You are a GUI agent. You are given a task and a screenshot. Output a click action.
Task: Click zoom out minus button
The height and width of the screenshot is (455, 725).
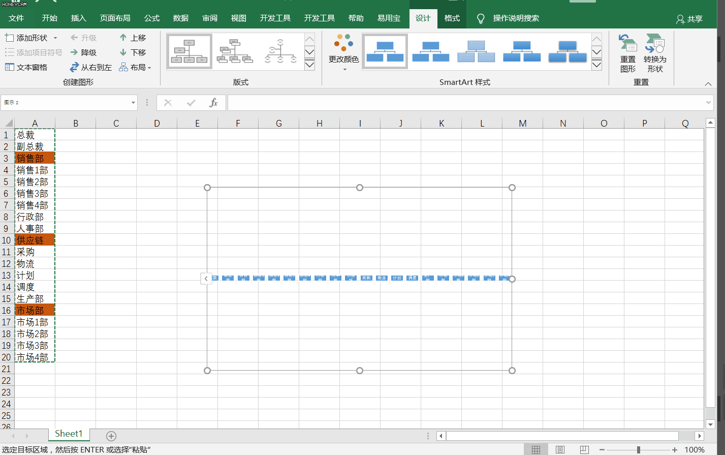602,449
